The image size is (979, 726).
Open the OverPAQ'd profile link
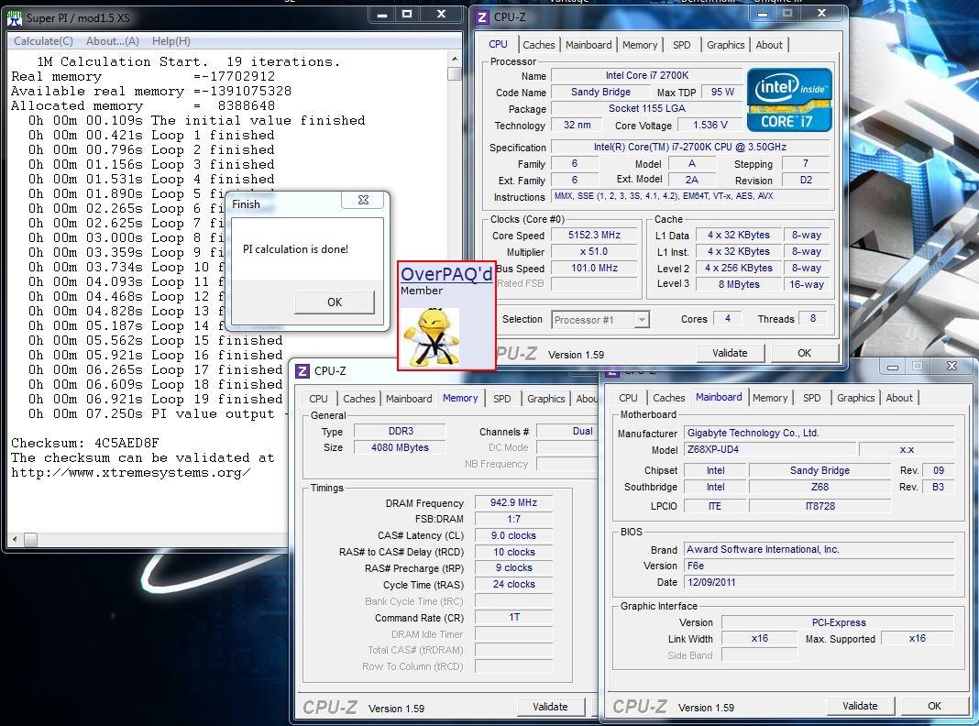[x=446, y=274]
